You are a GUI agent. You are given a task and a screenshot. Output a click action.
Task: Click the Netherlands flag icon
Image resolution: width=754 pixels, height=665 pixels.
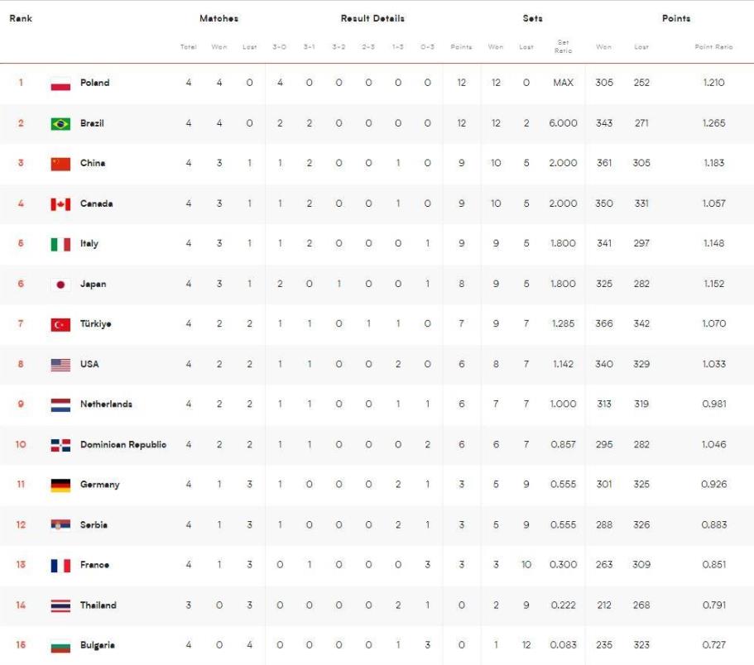(x=60, y=405)
